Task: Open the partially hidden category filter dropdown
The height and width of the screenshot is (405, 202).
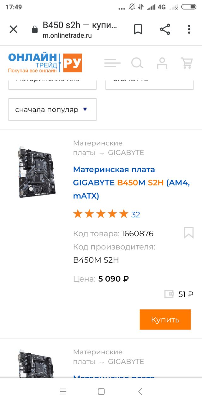Action: point(52,83)
